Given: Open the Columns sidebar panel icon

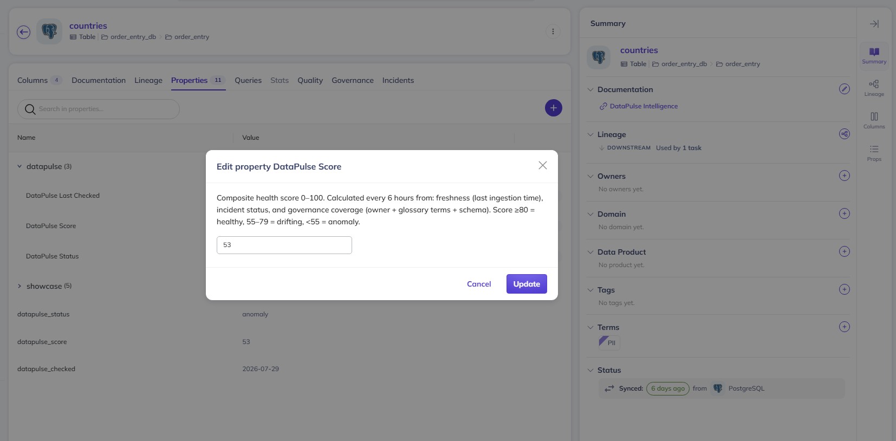Looking at the screenshot, I should (874, 120).
